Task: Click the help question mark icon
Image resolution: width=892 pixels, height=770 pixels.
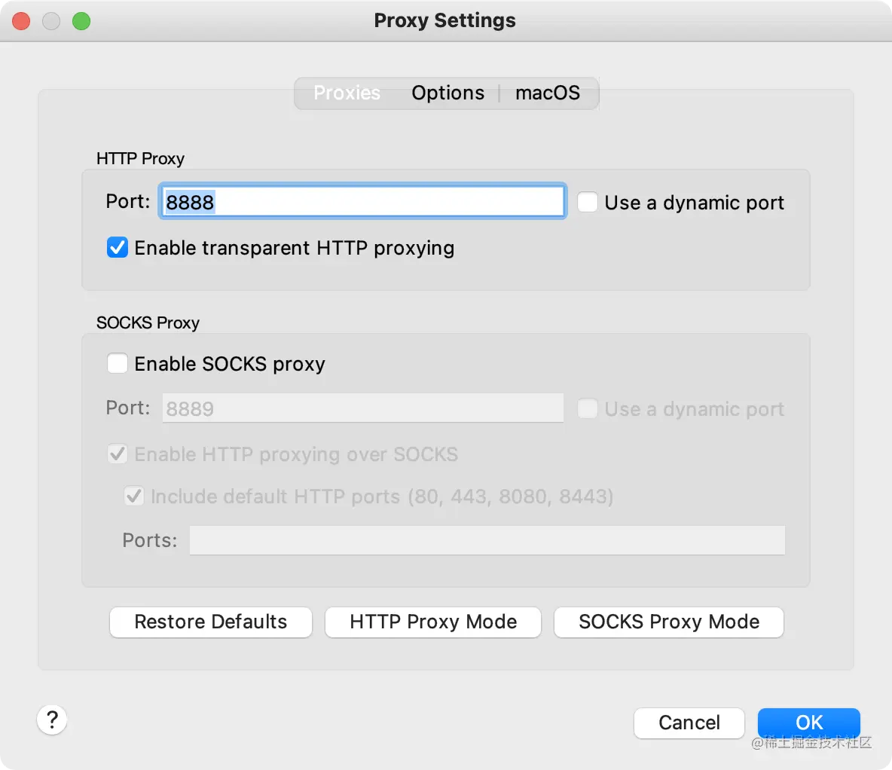Action: point(51,720)
